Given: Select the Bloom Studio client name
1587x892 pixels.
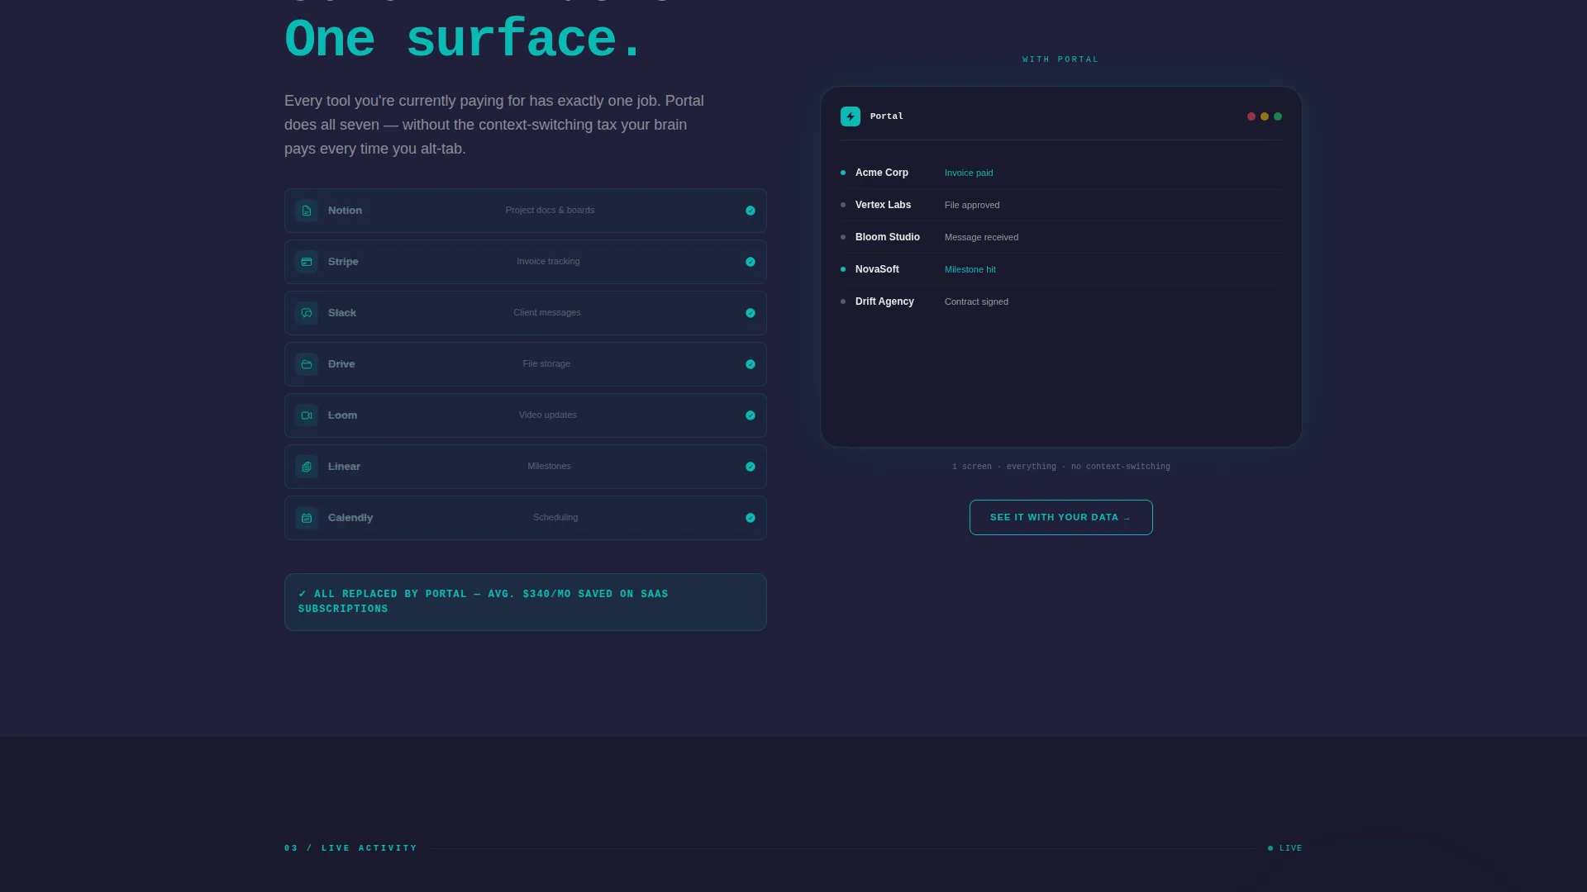Looking at the screenshot, I should [x=888, y=237].
